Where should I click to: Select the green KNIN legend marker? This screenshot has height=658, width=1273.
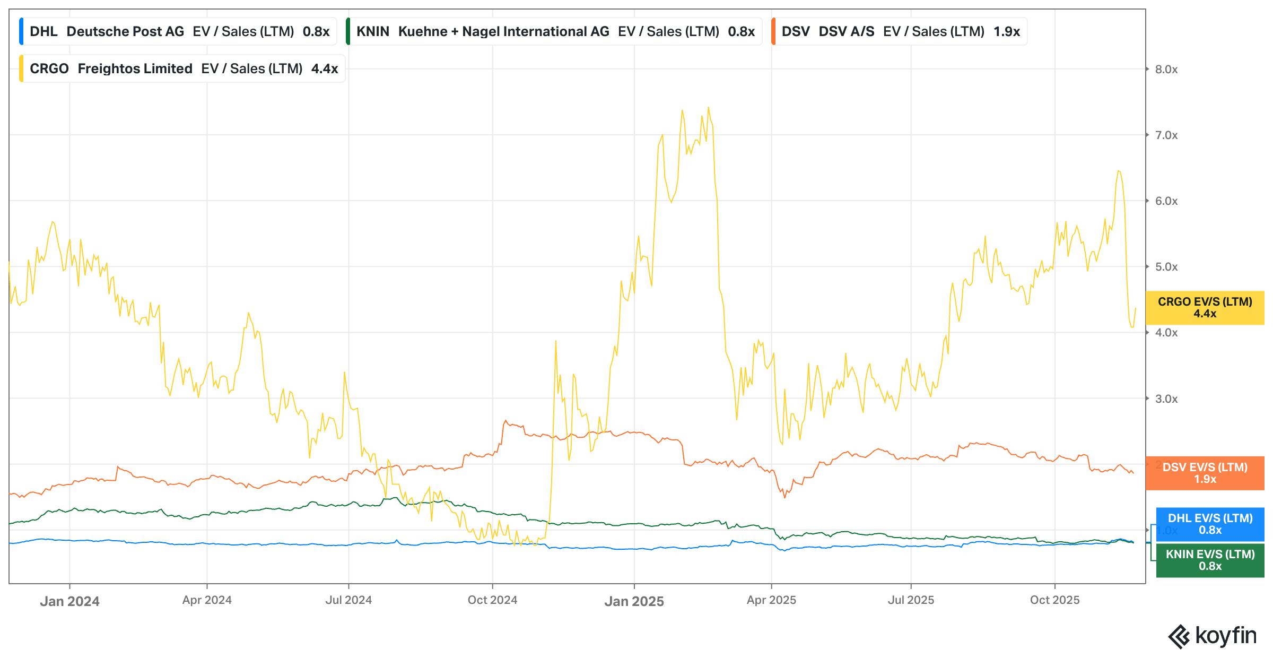point(348,31)
